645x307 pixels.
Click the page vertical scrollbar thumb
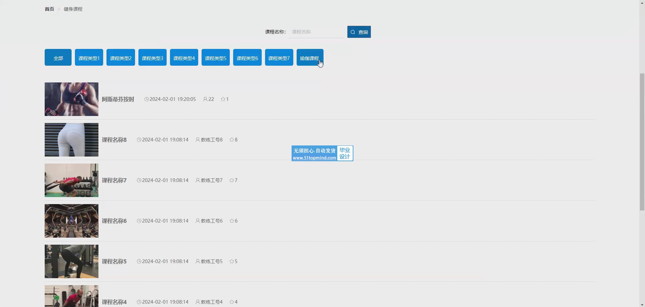click(642, 141)
